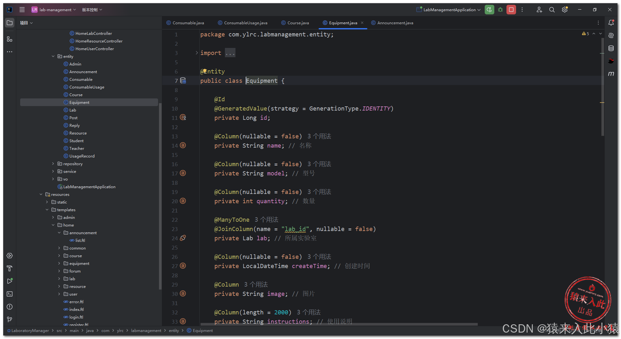621x339 pixels.
Task: Click the editor horizontal scrollbar
Action: [339, 324]
